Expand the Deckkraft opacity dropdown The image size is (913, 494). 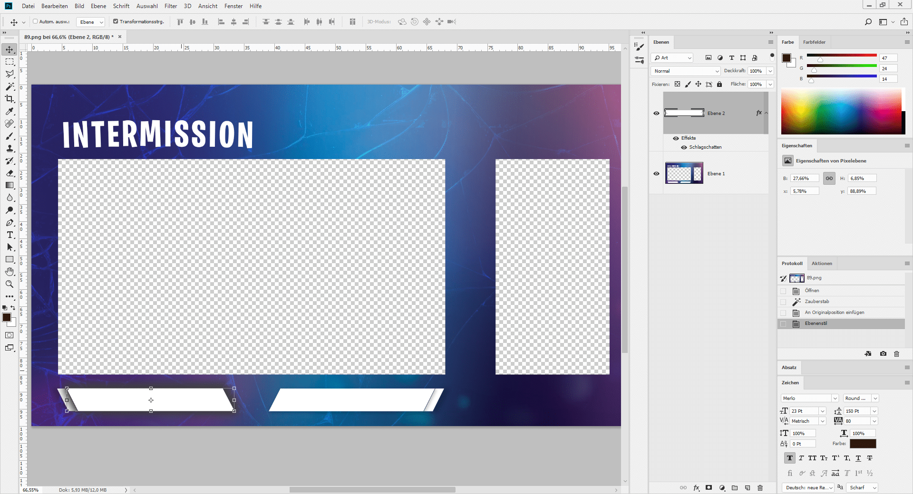tap(770, 71)
